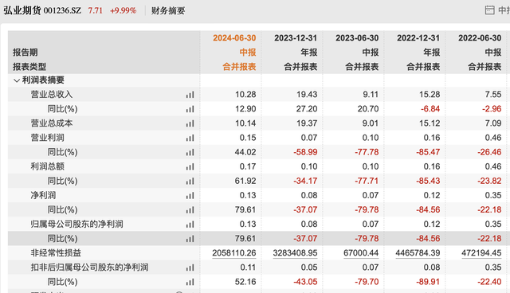Select the 营业利润 row label
Screen dimensions: 510x293
[47, 138]
